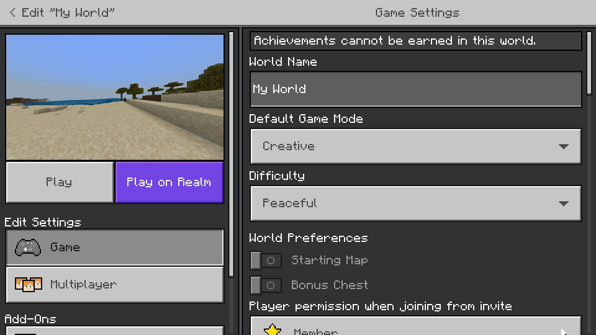
Task: Click the Edit "My World" back title
Action: pyautogui.click(x=68, y=12)
